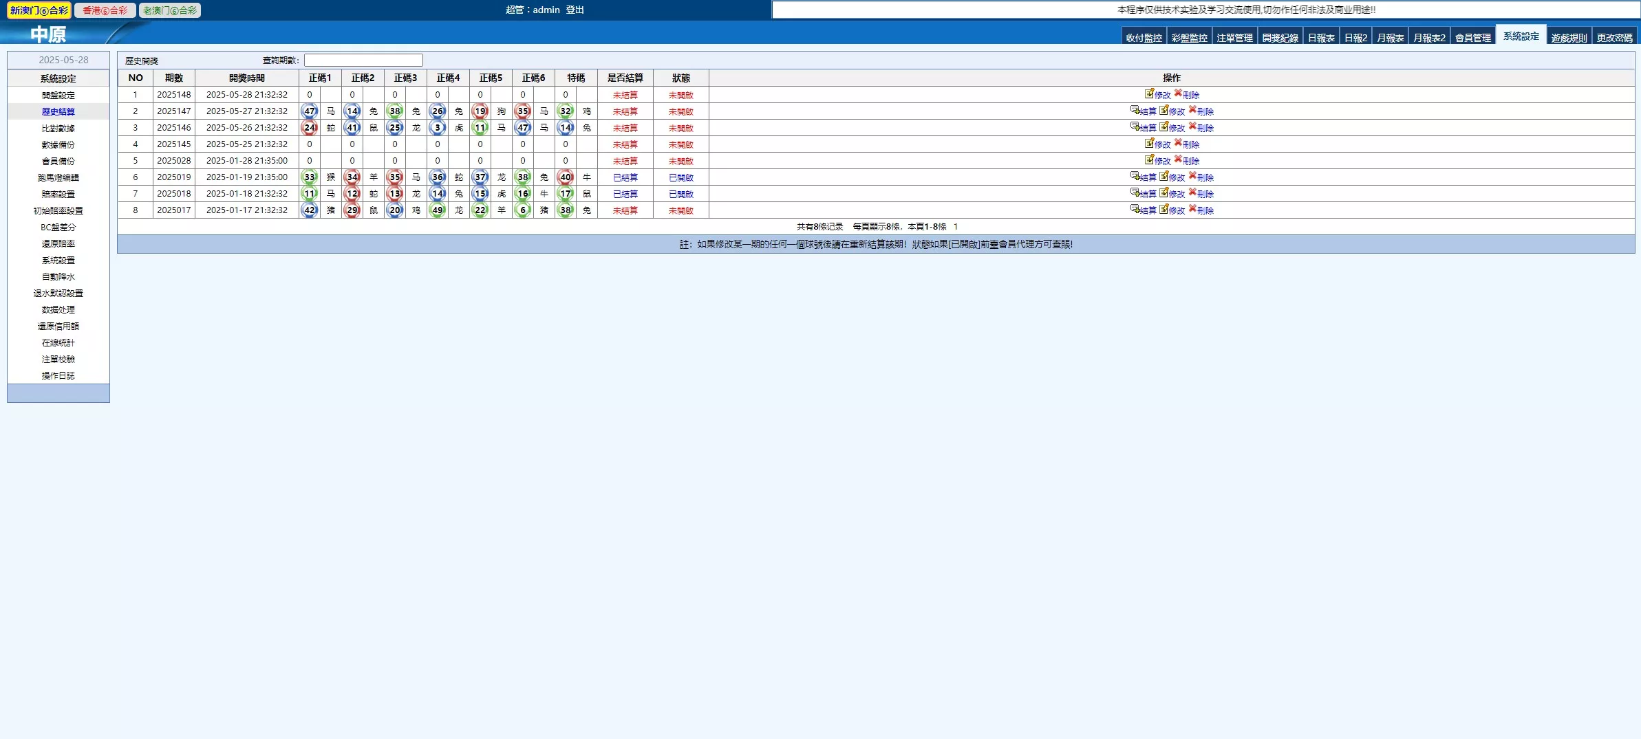Click 未開啟 status for period 2025147
Image resolution: width=1641 pixels, height=739 pixels.
[680, 111]
